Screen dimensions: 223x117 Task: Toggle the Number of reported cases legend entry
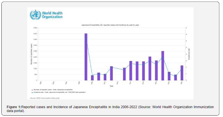(x=53, y=90)
